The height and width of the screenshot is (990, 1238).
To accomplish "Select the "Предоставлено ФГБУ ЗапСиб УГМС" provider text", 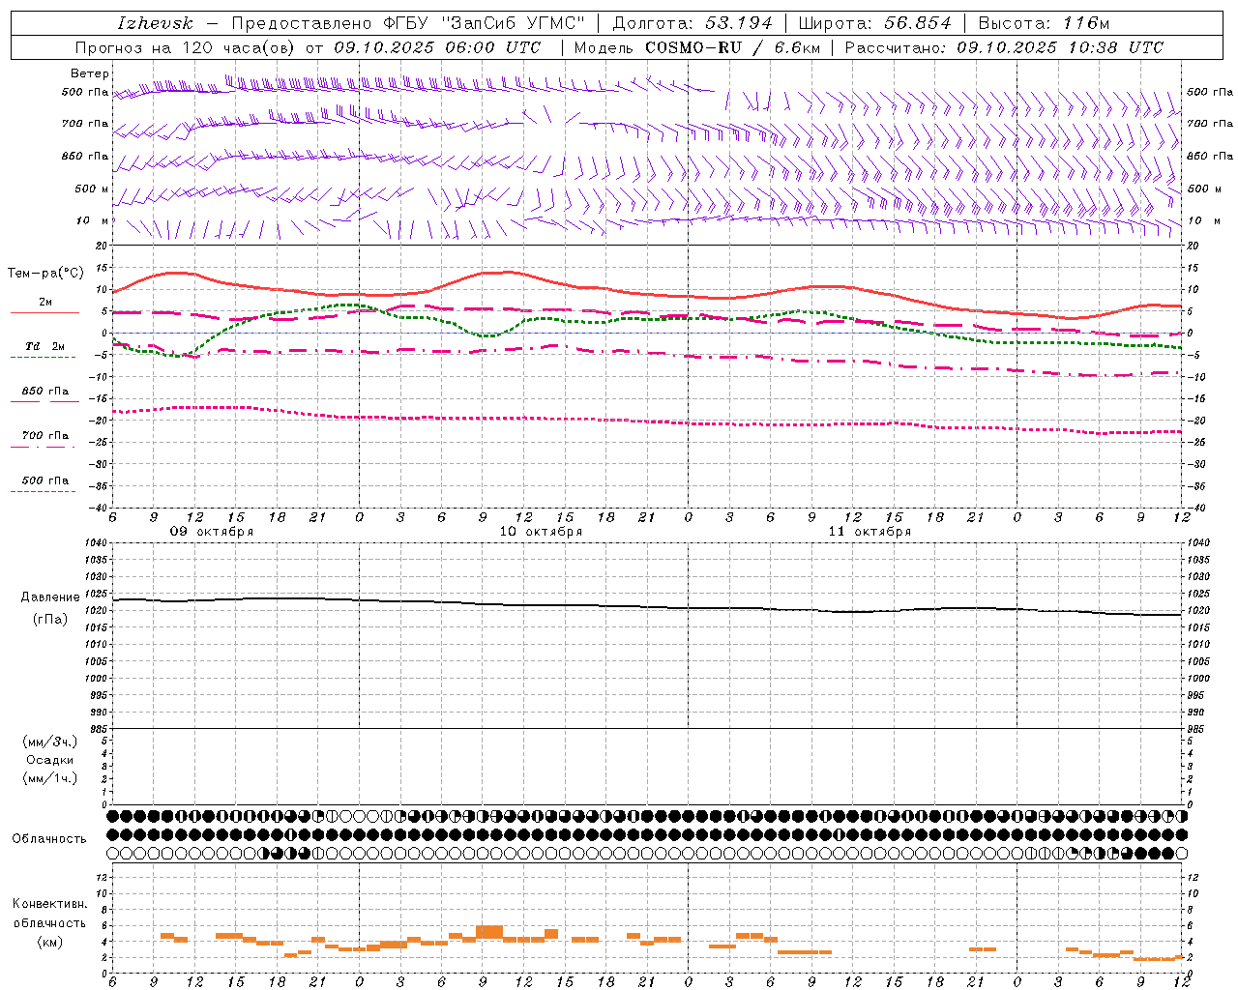I will click(409, 23).
